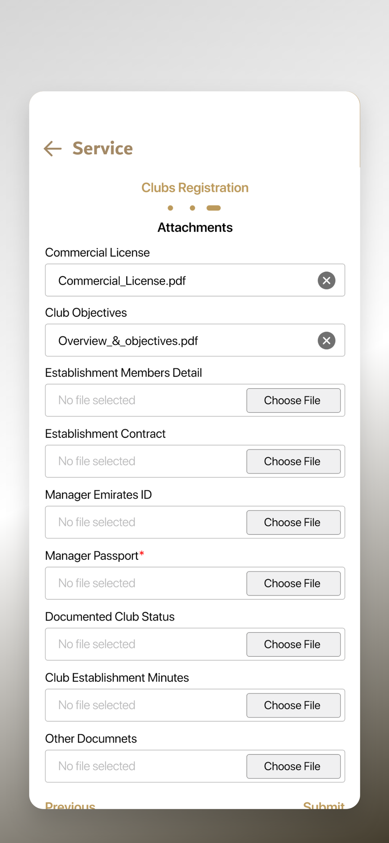Click the Service page title
The image size is (389, 843).
pos(103,148)
